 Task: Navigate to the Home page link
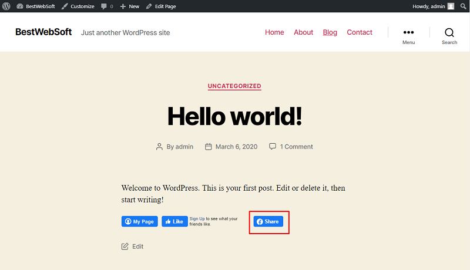274,32
